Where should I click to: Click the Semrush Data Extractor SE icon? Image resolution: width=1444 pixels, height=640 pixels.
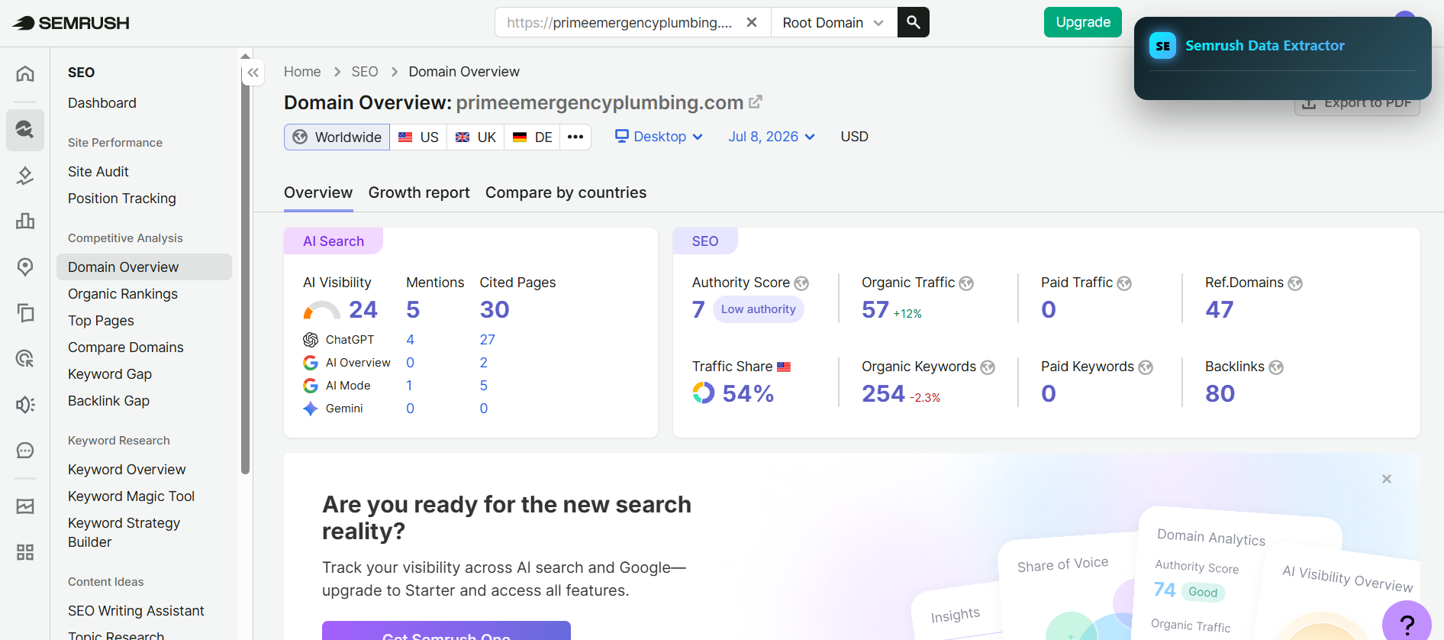pos(1162,46)
